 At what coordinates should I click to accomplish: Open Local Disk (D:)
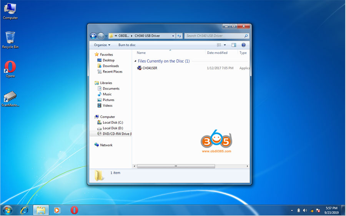110,128
